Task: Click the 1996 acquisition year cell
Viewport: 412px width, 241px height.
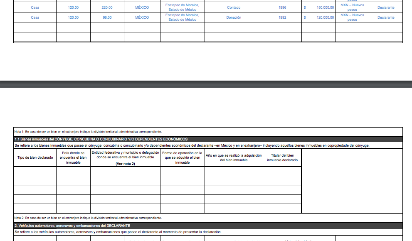Action: [x=282, y=7]
